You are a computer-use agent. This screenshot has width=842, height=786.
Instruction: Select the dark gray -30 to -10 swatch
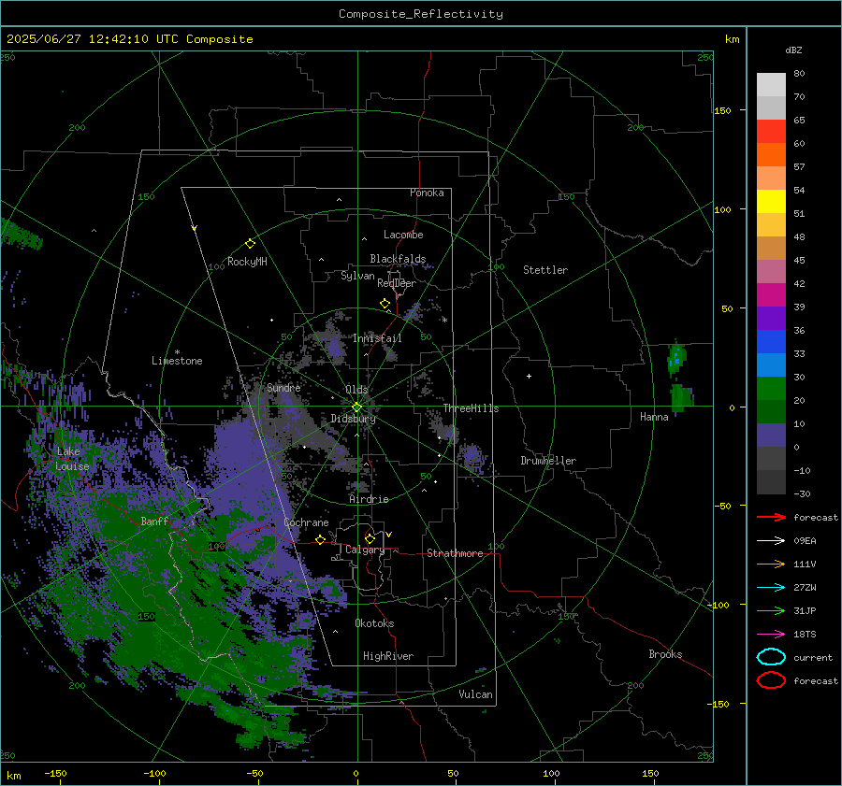pyautogui.click(x=771, y=481)
